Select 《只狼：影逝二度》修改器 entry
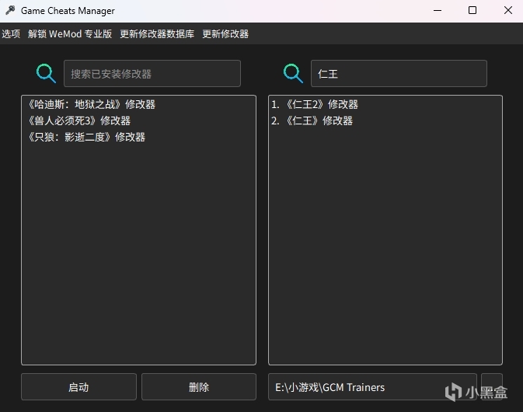Image resolution: width=523 pixels, height=412 pixels. coord(138,137)
